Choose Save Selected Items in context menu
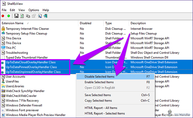 (x=115, y=95)
